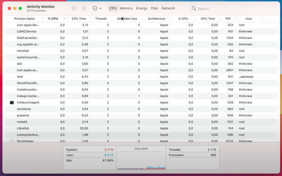The image size is (282, 176).
Task: Click the Threads 2.115 count
Action: click(212, 149)
